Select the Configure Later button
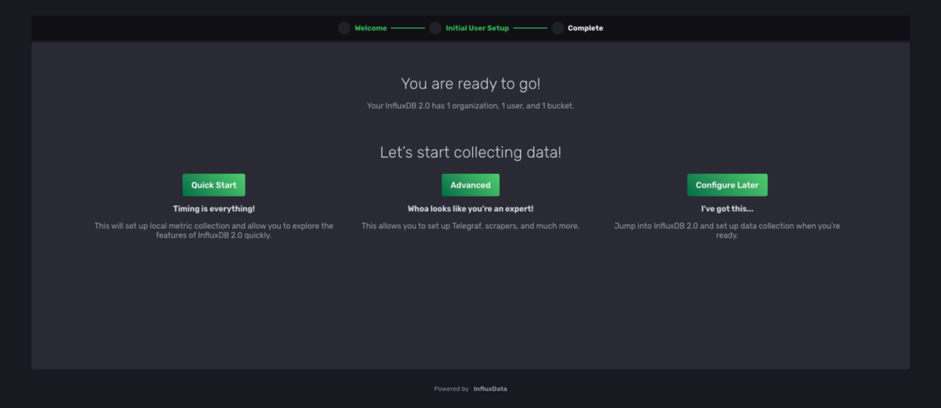 point(727,185)
